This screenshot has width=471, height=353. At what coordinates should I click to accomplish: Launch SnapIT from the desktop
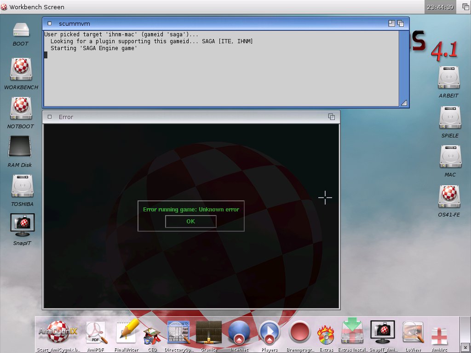[23, 225]
